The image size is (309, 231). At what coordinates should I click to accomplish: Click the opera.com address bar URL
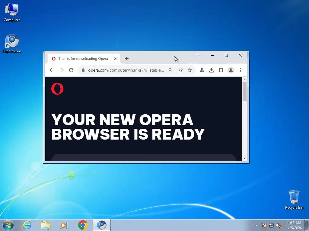pyautogui.click(x=126, y=70)
